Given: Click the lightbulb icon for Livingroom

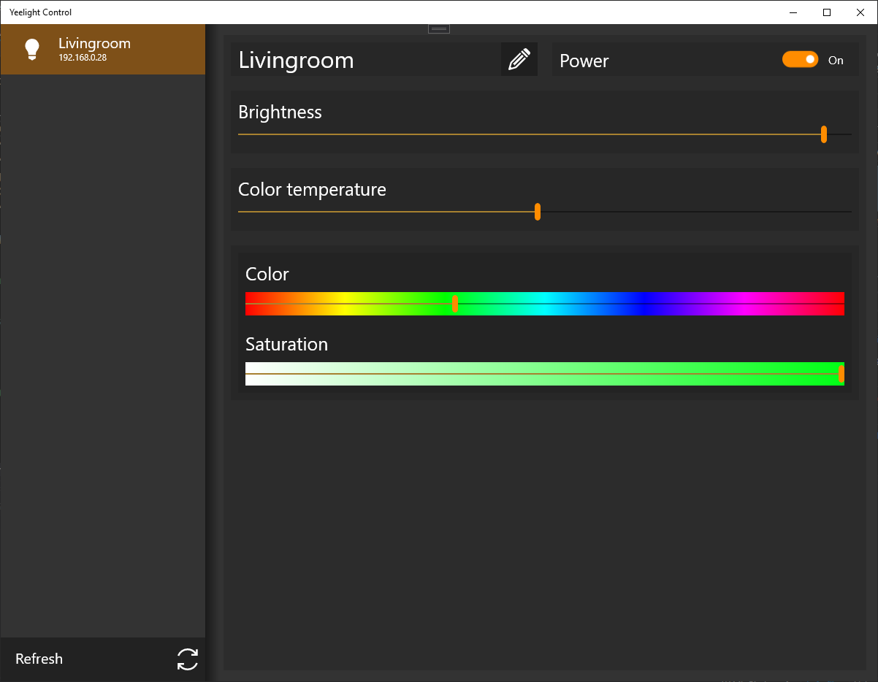Looking at the screenshot, I should 31,49.
